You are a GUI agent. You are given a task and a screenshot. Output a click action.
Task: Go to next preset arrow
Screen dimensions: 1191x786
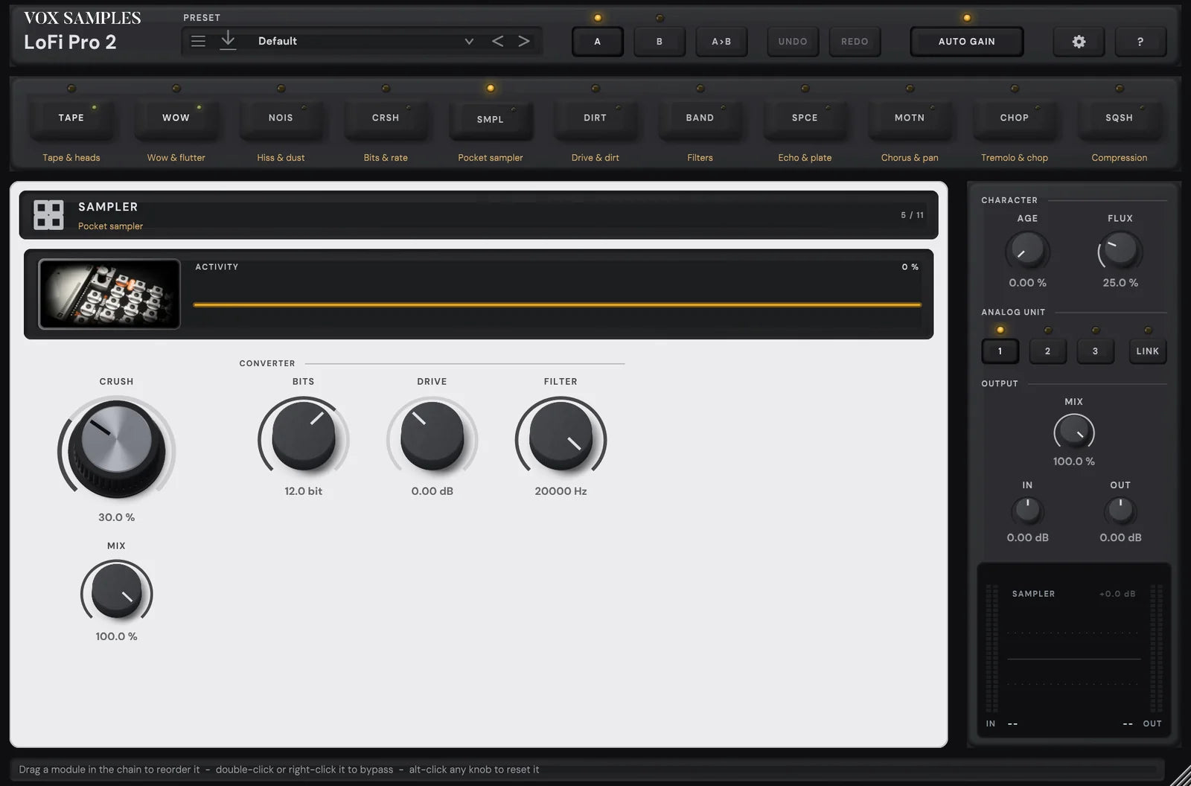click(524, 41)
